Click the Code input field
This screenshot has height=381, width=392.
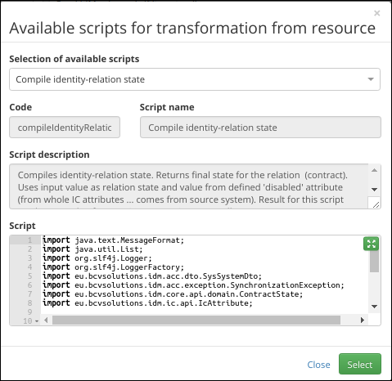[65, 128]
